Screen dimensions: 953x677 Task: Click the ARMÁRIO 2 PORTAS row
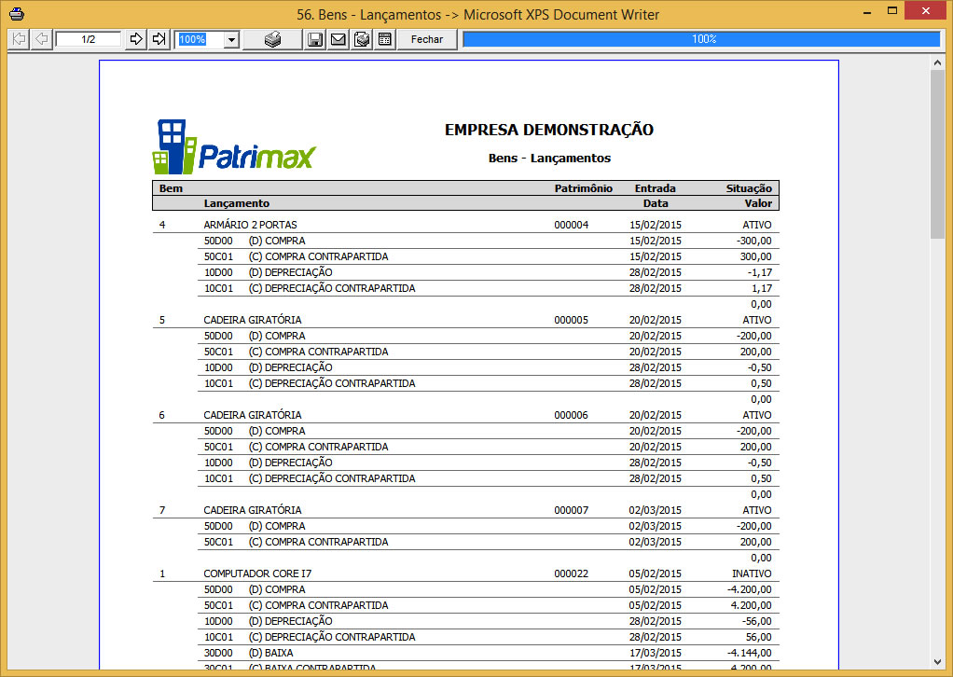click(x=465, y=225)
